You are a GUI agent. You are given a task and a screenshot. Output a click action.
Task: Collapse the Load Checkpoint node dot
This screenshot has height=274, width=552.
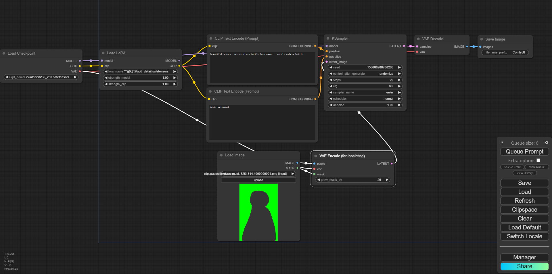tap(4, 53)
